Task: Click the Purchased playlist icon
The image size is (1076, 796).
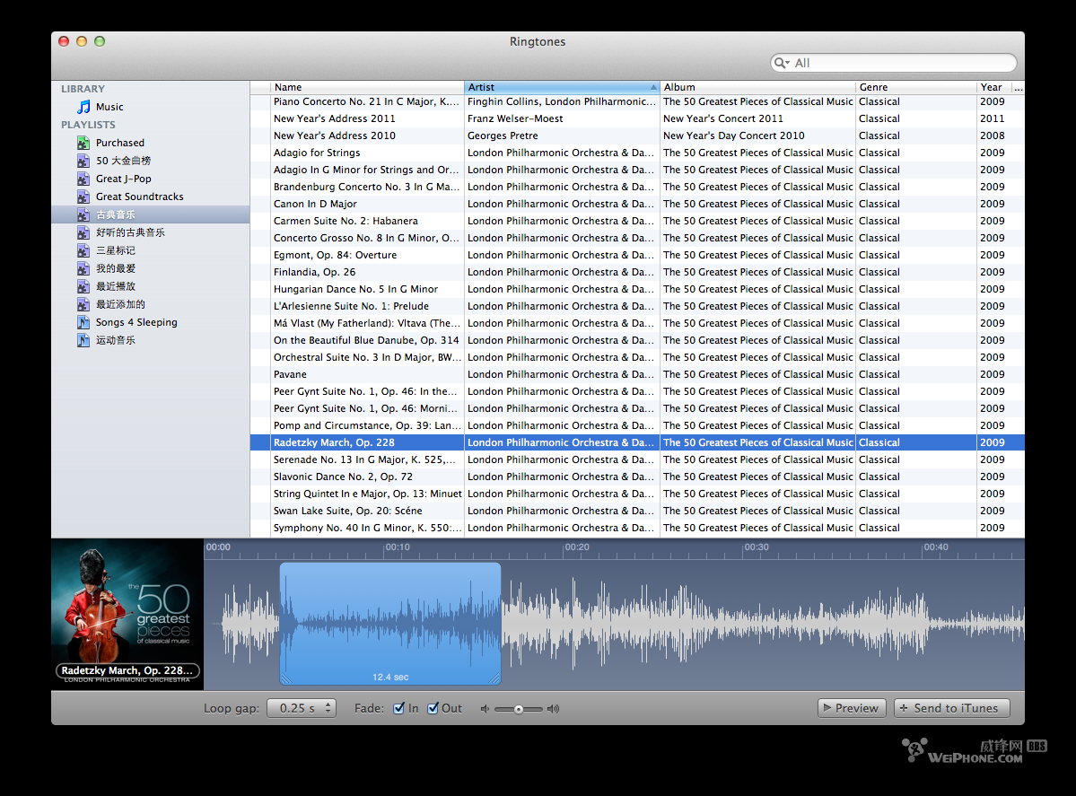Action: pyautogui.click(x=83, y=143)
